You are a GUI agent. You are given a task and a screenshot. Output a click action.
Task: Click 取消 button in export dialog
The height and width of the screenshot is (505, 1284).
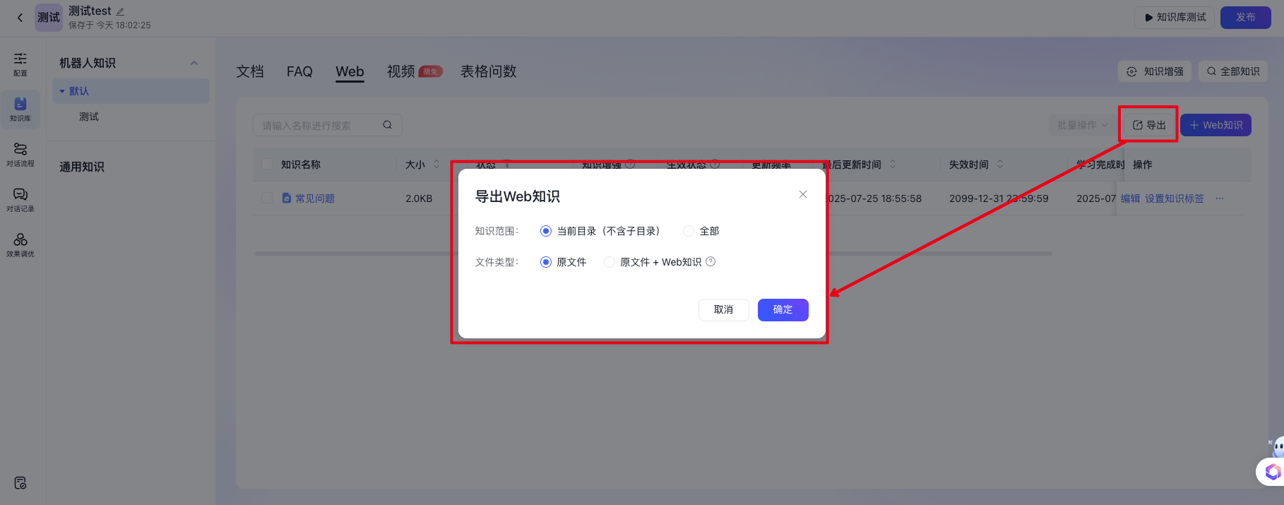pyautogui.click(x=723, y=309)
